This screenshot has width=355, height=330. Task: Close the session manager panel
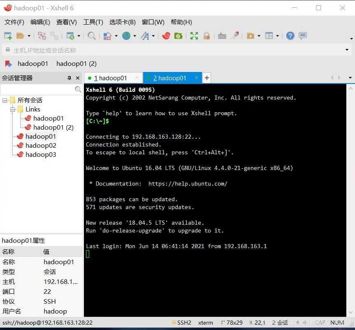[78, 78]
